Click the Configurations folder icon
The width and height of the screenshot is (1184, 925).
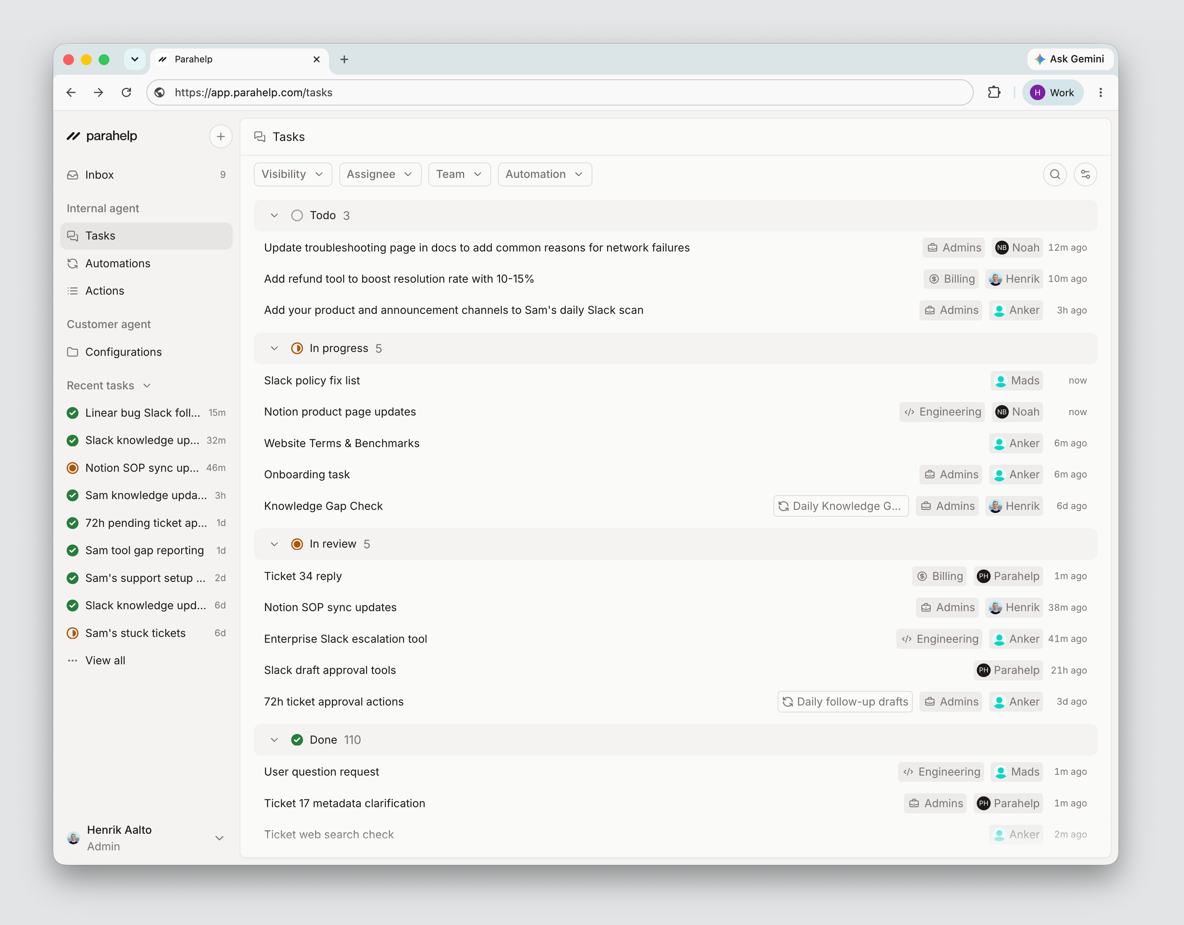73,352
